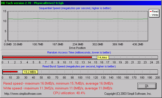Click the 234.9MB drive position tick label
162x98 pixels.
[78, 44]
